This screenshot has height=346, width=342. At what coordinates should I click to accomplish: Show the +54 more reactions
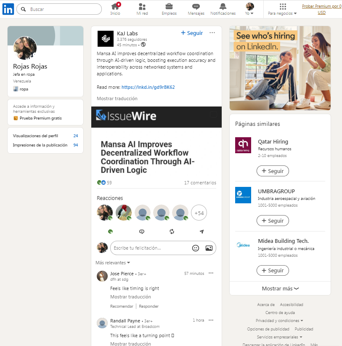[199, 213]
